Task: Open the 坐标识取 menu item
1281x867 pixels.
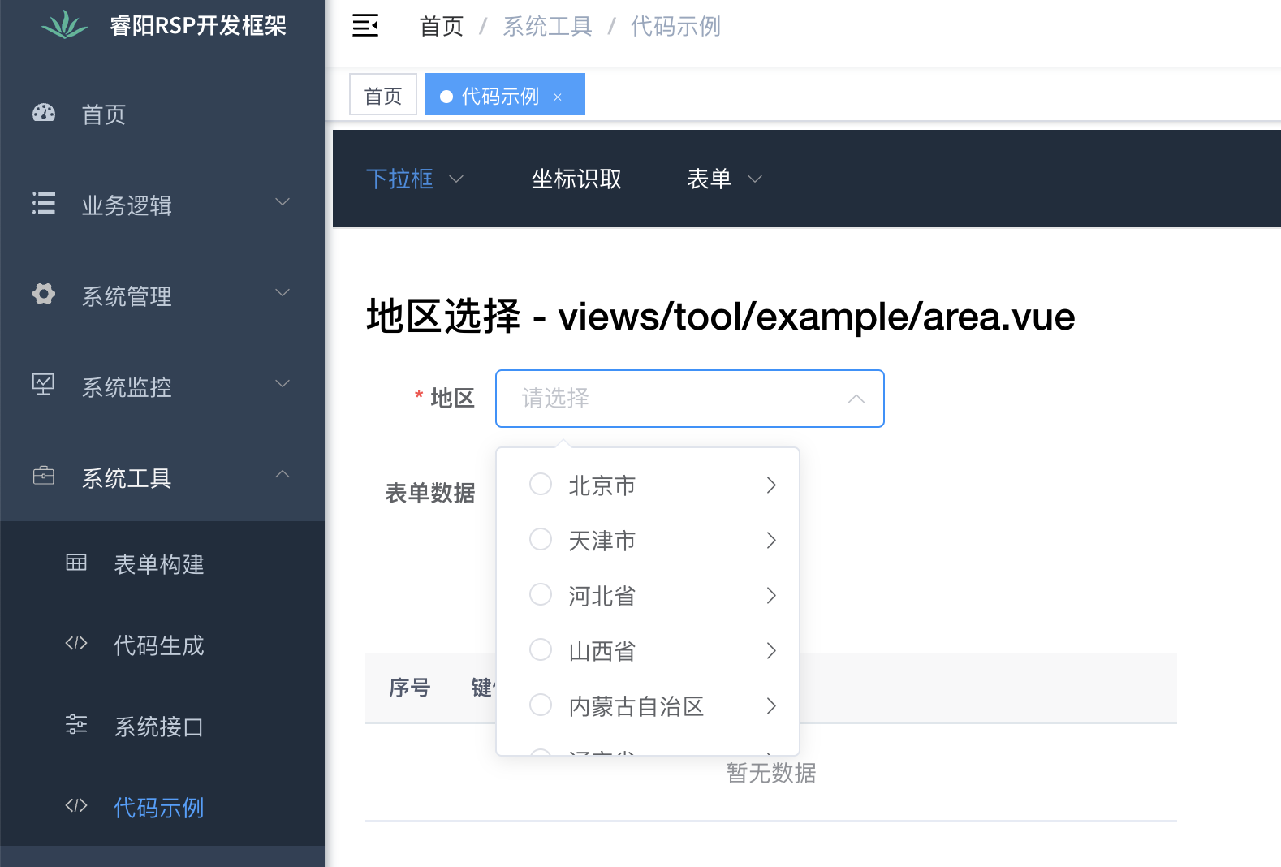Action: 576,179
